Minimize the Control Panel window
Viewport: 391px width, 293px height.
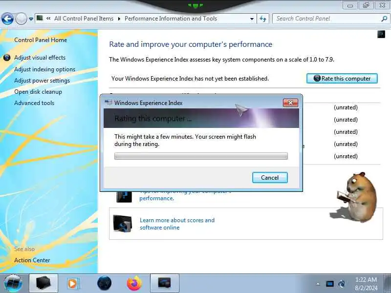[x=350, y=5]
